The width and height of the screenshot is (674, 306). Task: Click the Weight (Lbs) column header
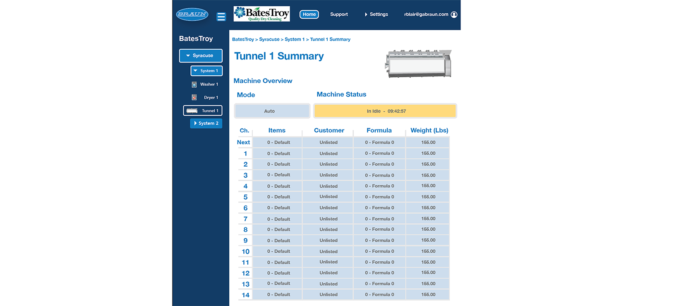coord(429,130)
